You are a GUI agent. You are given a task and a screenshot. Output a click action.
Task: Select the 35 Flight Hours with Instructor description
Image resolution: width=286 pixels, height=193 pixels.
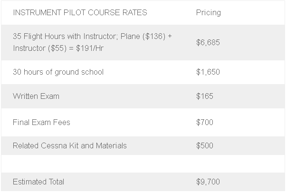point(92,42)
